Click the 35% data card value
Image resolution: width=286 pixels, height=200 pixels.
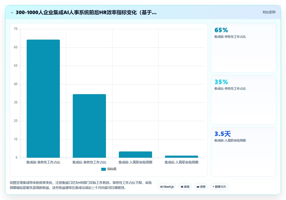(x=221, y=82)
